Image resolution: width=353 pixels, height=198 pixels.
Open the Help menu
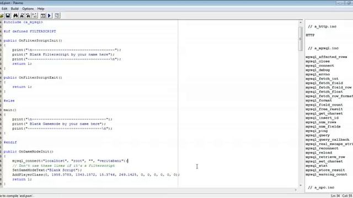[x=41, y=9]
